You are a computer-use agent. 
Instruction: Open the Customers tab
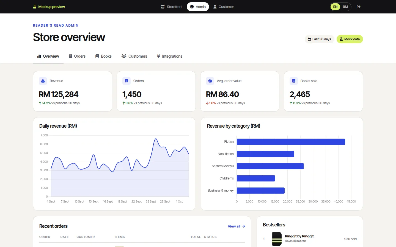point(134,56)
